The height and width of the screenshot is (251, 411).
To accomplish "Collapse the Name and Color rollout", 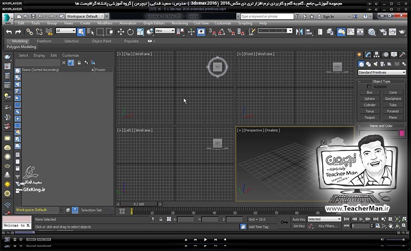I will [381, 126].
